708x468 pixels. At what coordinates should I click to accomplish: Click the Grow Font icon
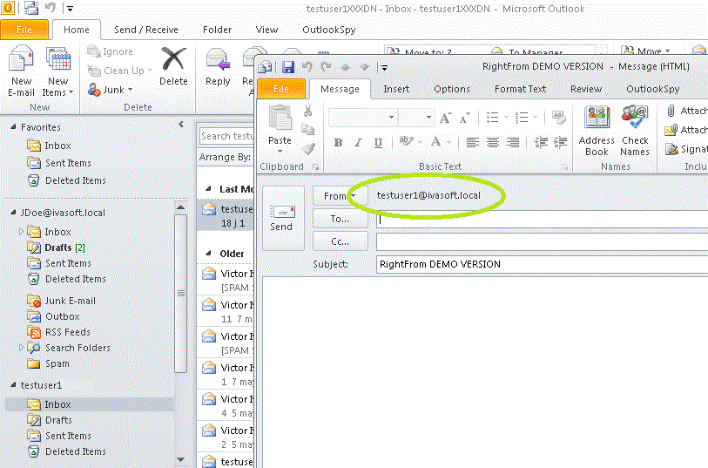coord(445,118)
